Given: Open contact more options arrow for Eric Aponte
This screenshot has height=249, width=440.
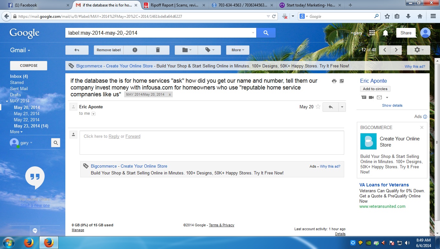Looking at the screenshot, I should pos(387,98).
